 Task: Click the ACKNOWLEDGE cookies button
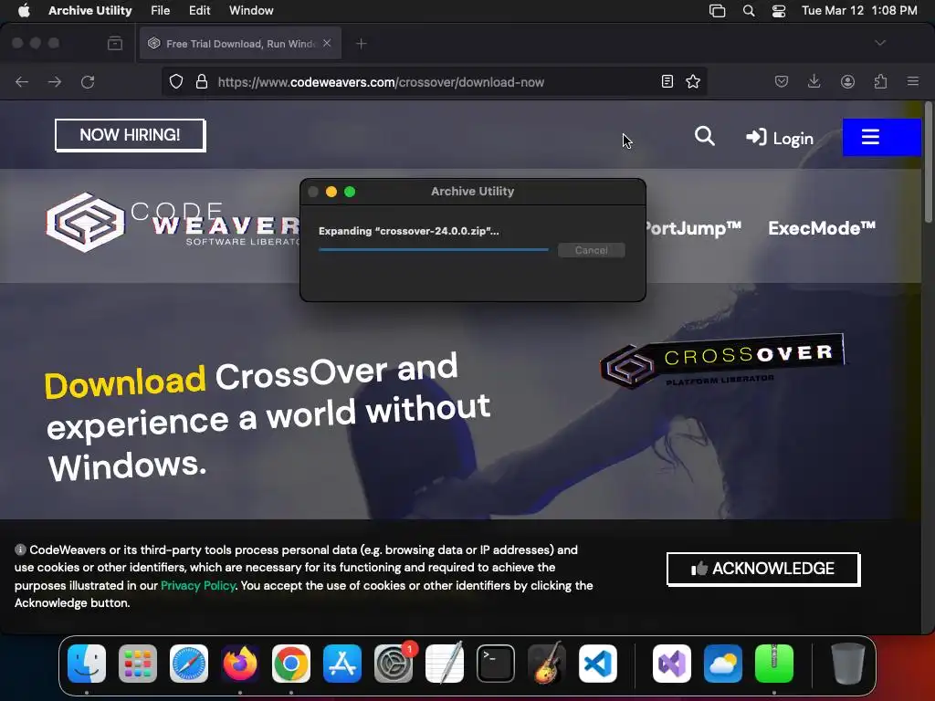tap(762, 569)
